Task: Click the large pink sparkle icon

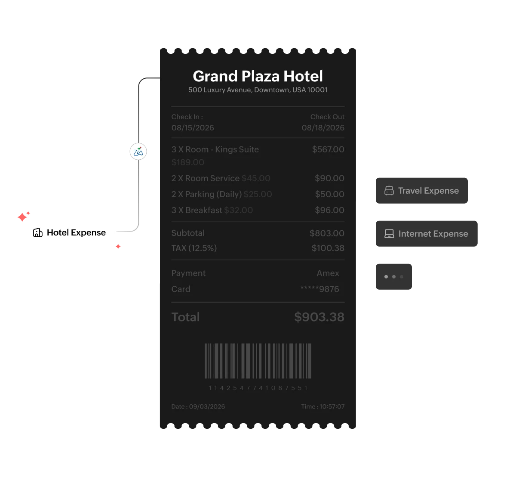Action: [22, 217]
